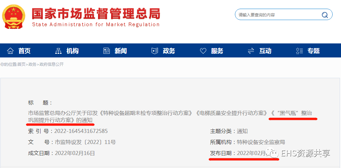Click the 国家市场监督管理总局 site title
Viewport: 341px width, 168px height.
[96, 13]
